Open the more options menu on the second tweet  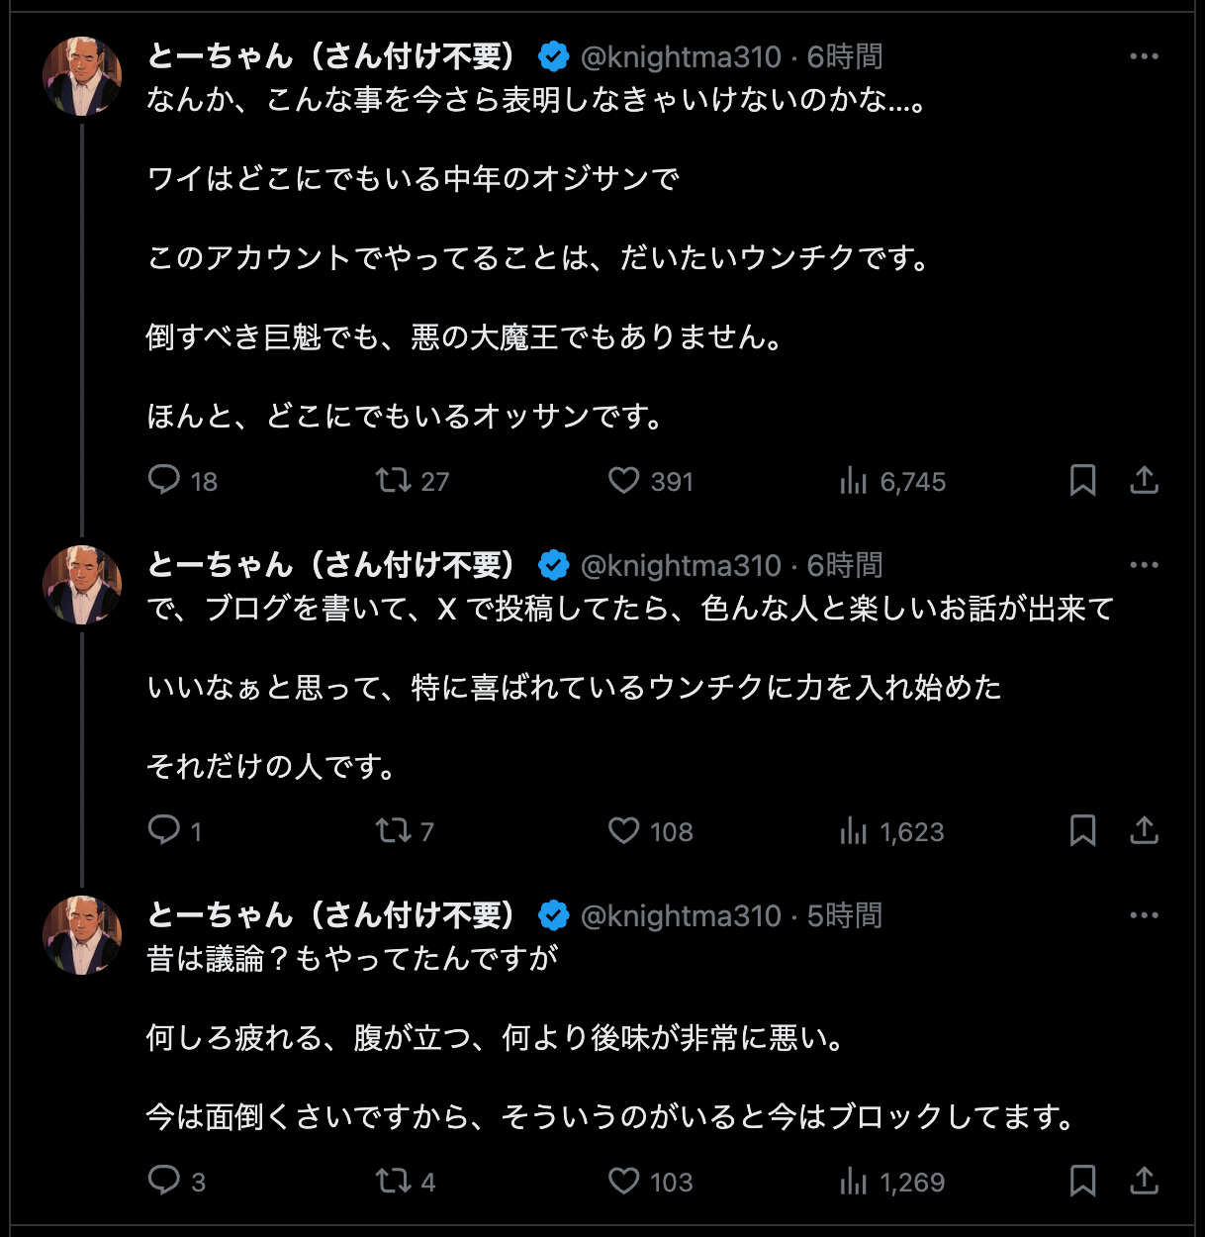point(1144,565)
